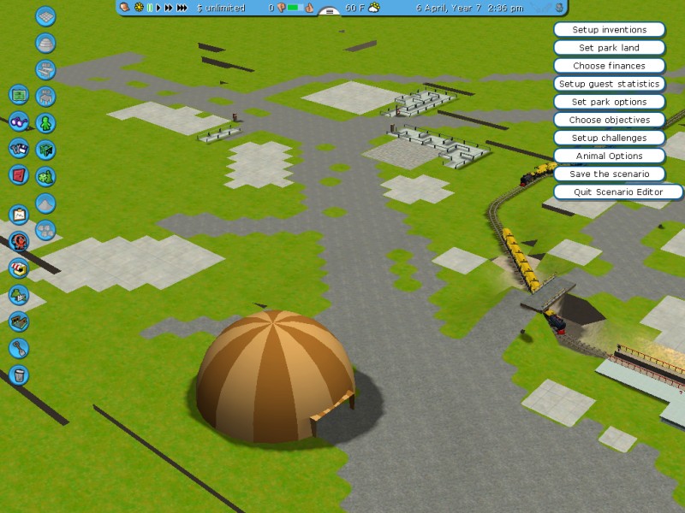Select the hill terracing tool

pos(45,44)
